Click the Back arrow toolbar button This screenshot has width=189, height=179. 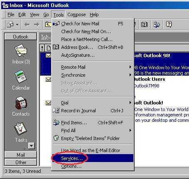coord(27,25)
